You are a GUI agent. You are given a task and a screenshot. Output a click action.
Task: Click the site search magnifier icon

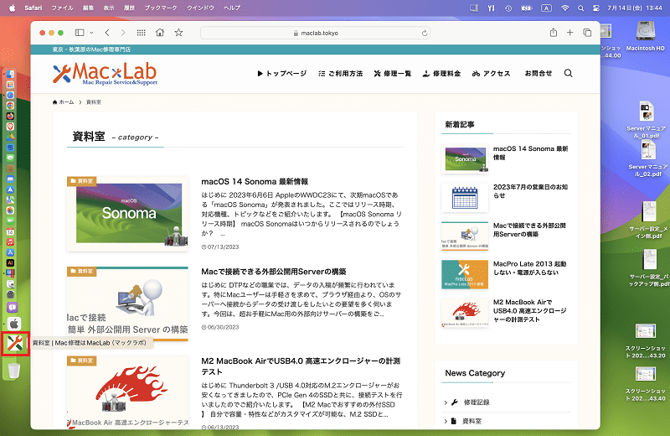click(x=568, y=73)
